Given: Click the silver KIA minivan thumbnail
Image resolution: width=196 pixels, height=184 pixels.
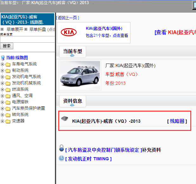Looking at the screenshot, I should [80, 75].
